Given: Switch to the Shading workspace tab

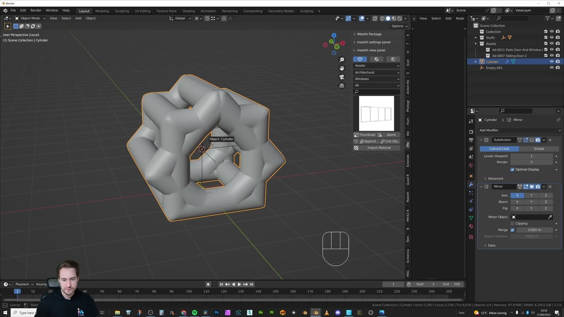Looking at the screenshot, I should (188, 11).
